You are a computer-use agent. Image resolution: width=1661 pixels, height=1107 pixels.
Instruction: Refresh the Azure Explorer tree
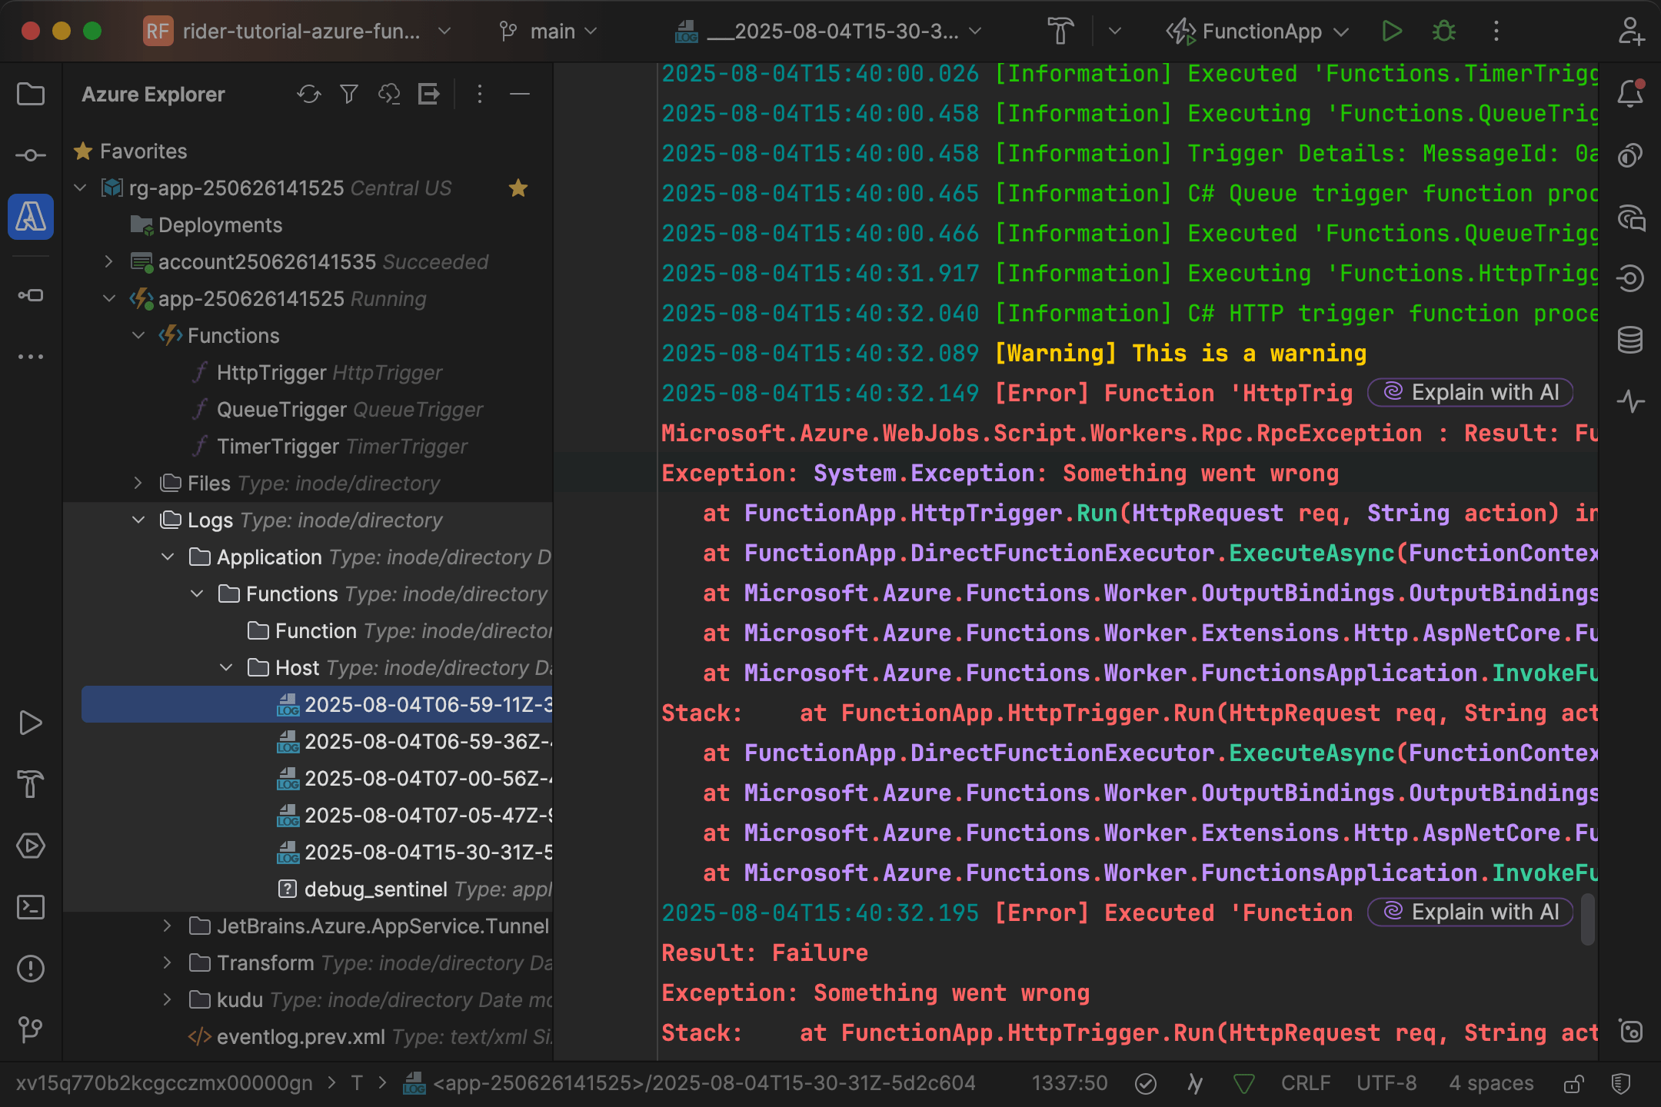310,94
